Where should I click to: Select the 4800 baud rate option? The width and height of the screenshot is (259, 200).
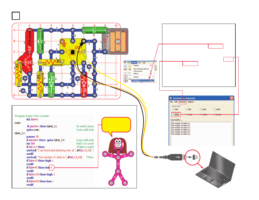[176, 115]
